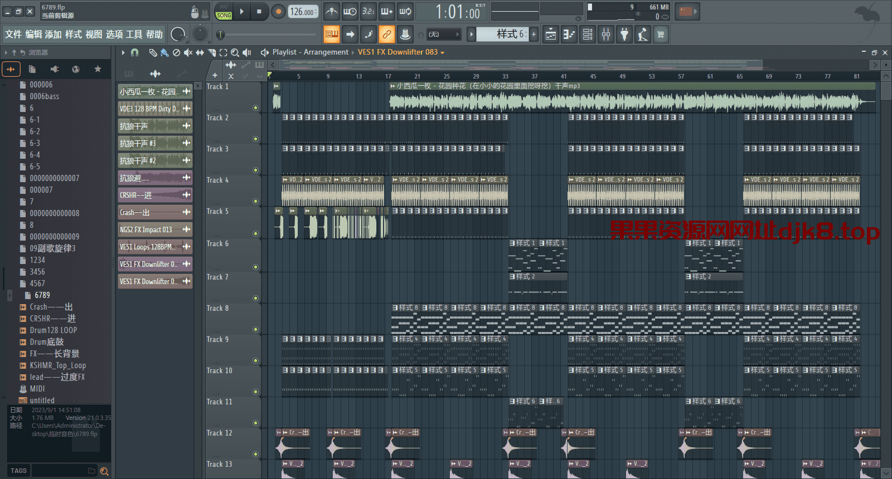This screenshot has width=892, height=479.
Task: Open the Drum128 LOOP browser item
Action: point(53,330)
